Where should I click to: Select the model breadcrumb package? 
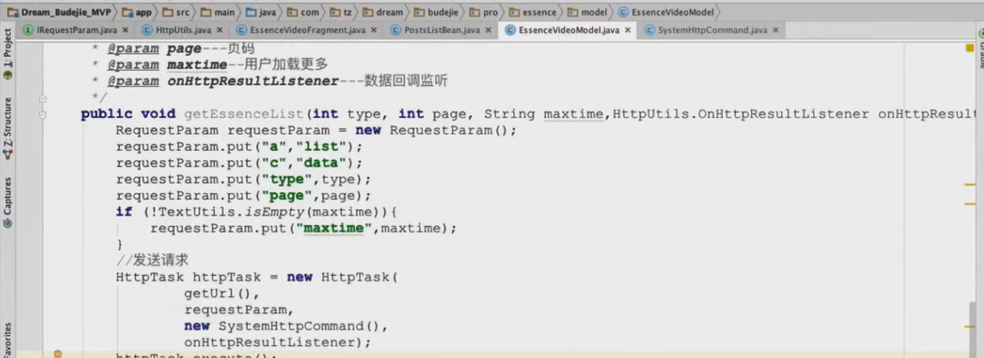(x=587, y=12)
